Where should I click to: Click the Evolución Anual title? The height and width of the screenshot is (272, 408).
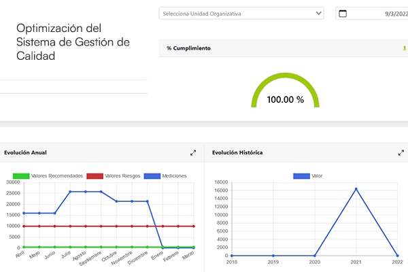pos(25,152)
